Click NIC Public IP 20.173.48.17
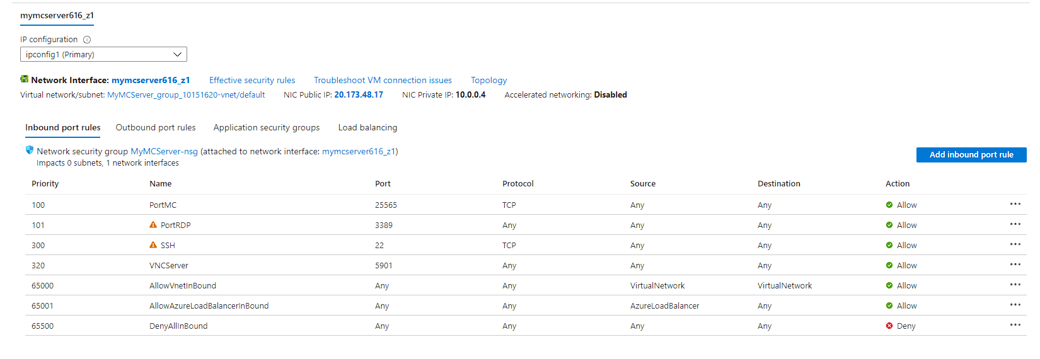The width and height of the screenshot is (1040, 359). [x=359, y=94]
